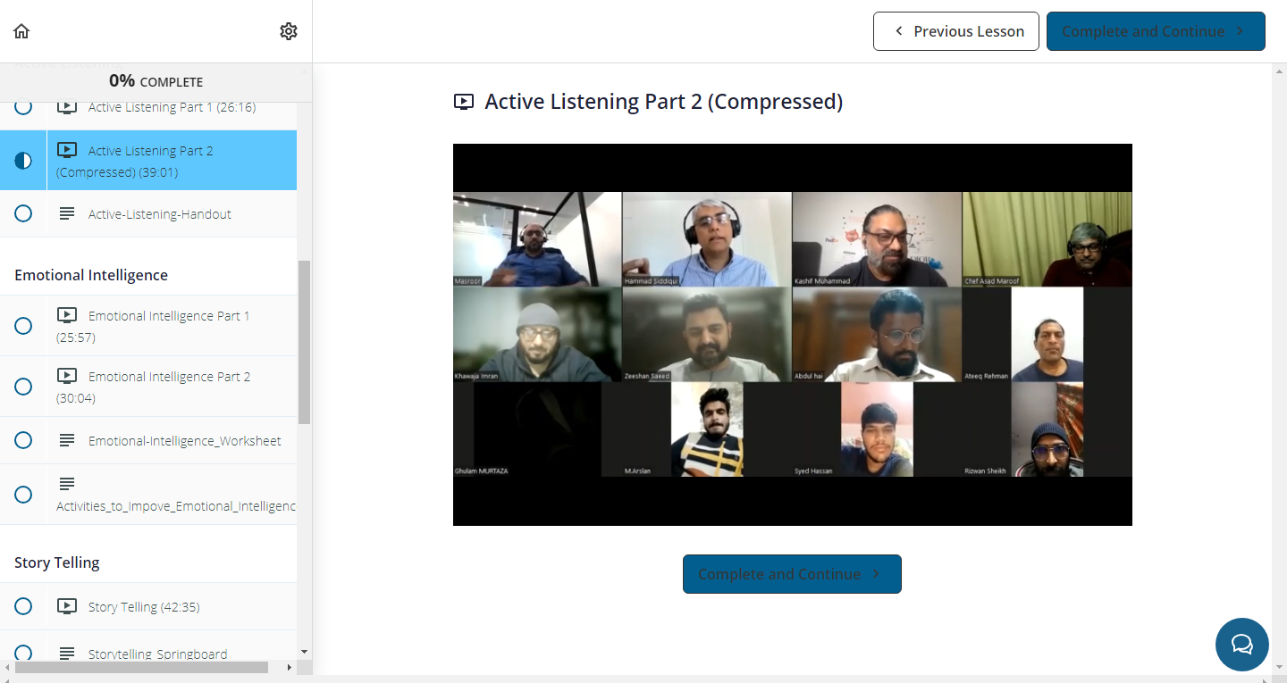
Task: Click video icon beside Active Listening Part 2
Action: (67, 150)
